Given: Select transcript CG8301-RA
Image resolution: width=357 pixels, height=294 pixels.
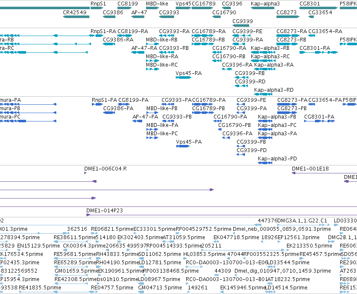Looking at the screenshot, I should [315, 48].
